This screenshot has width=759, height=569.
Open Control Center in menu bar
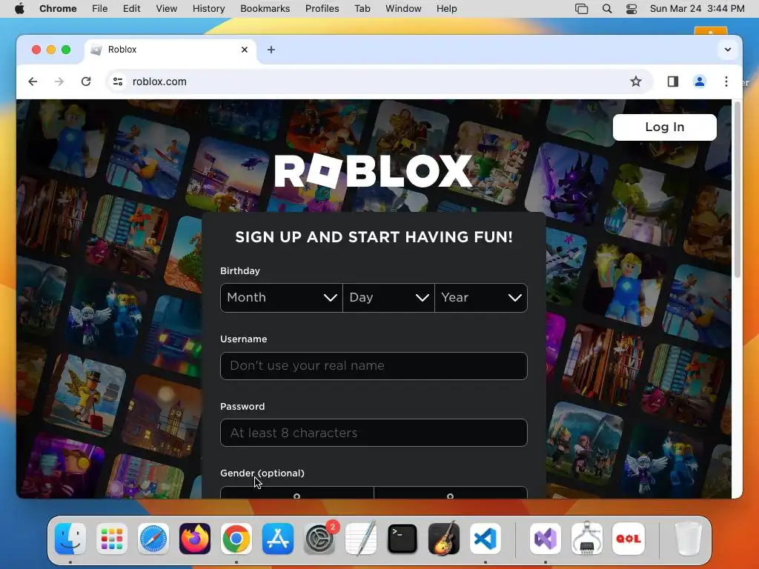(632, 8)
